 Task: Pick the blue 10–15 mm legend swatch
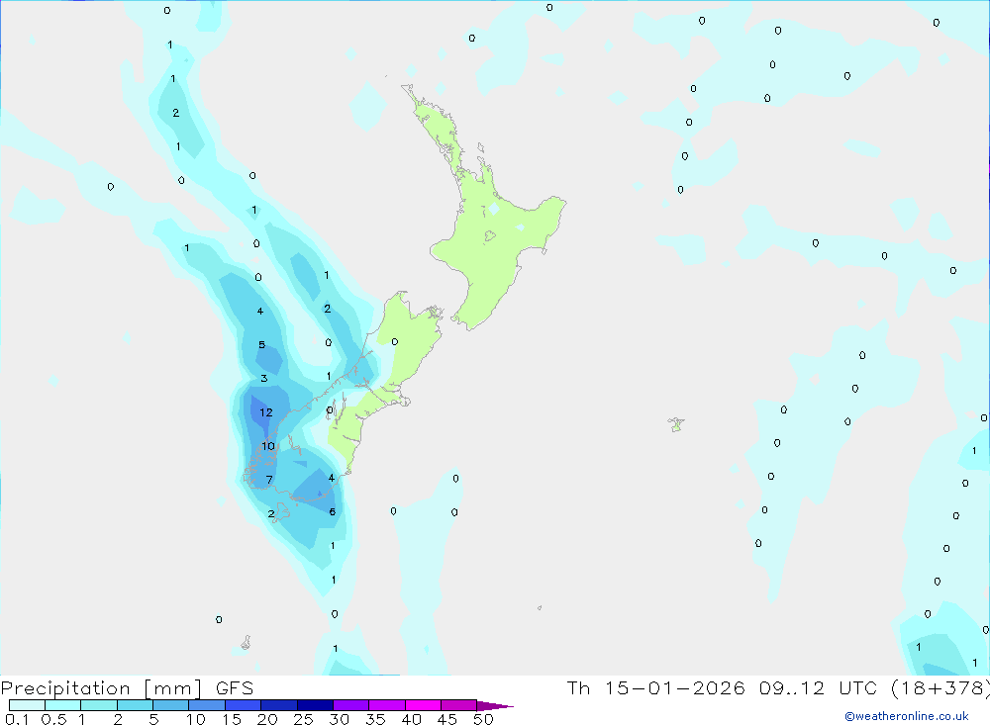tap(207, 705)
